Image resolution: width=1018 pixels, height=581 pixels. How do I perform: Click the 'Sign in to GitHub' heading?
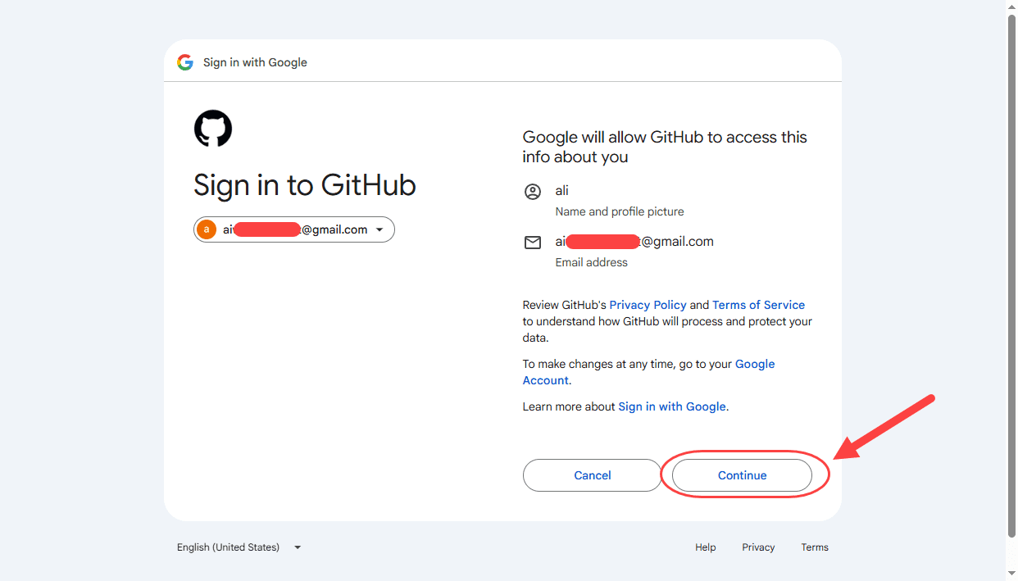point(305,185)
